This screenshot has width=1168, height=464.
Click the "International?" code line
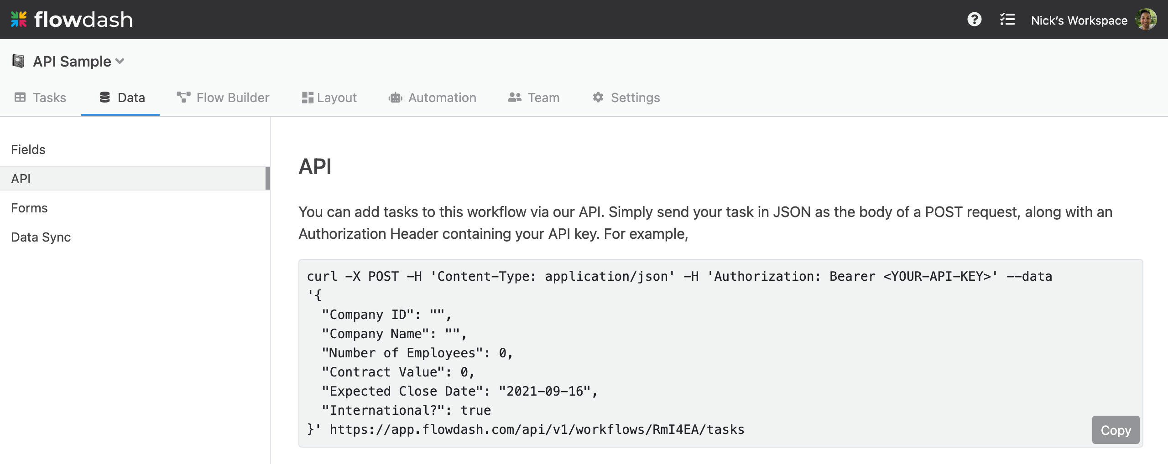pos(406,410)
